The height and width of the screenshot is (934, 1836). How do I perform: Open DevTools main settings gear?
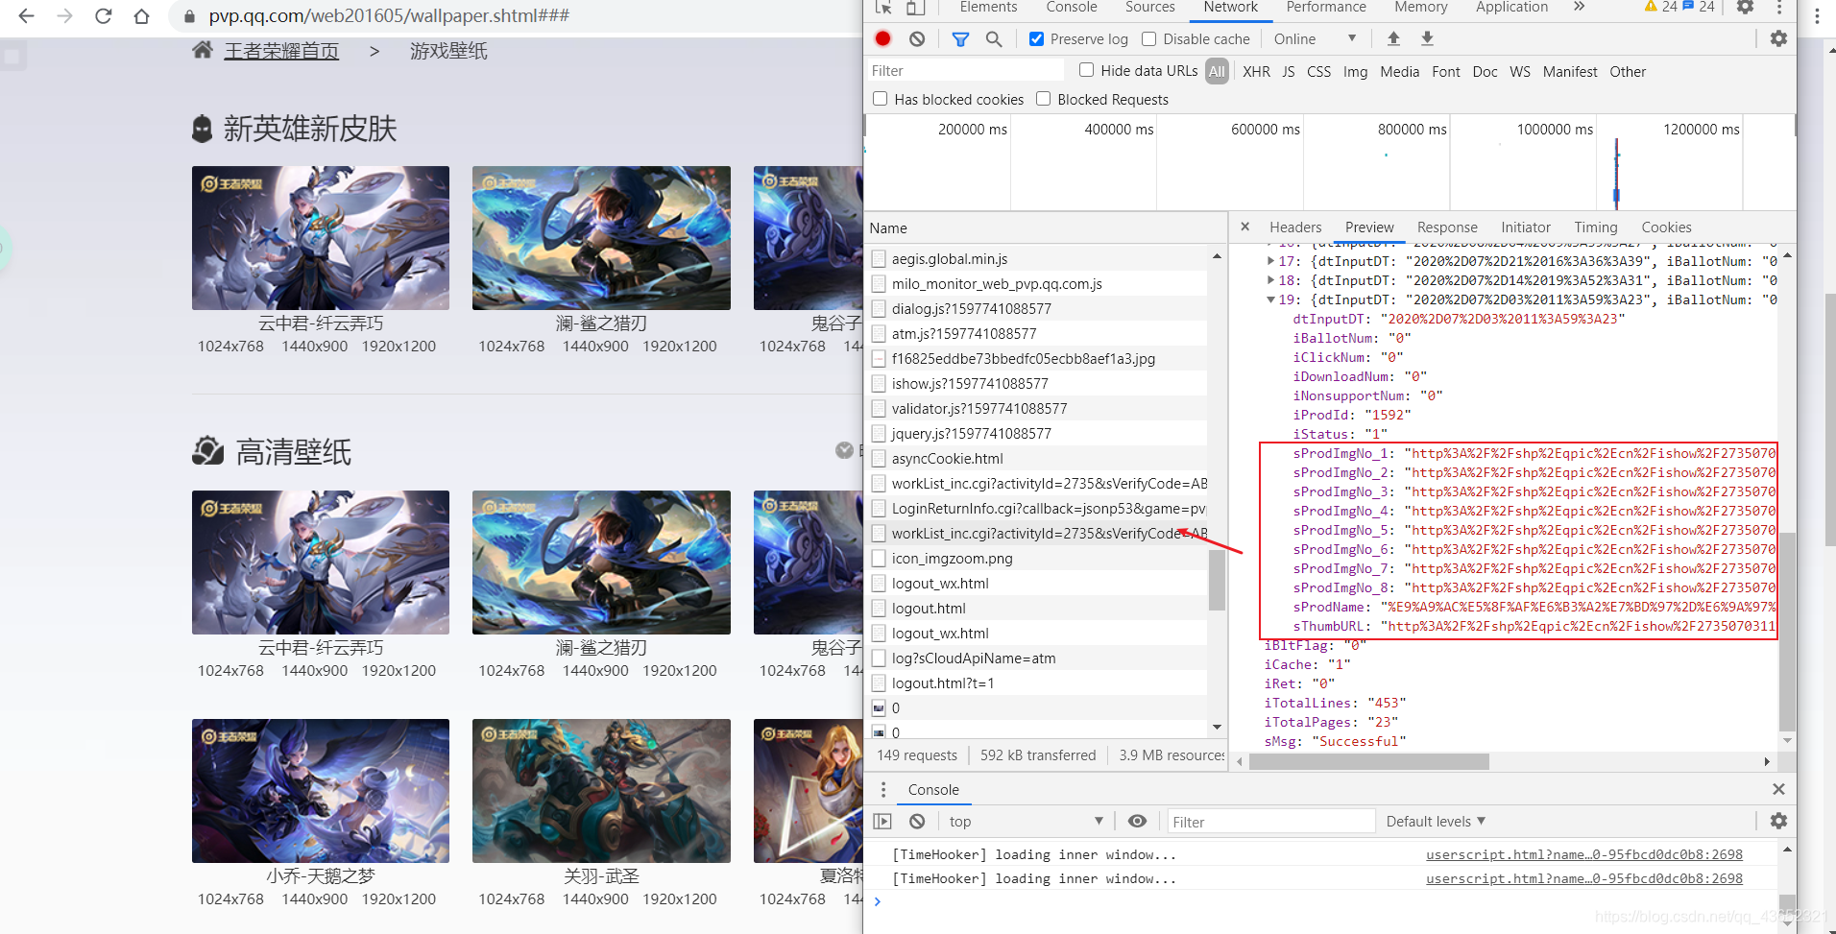[1746, 8]
